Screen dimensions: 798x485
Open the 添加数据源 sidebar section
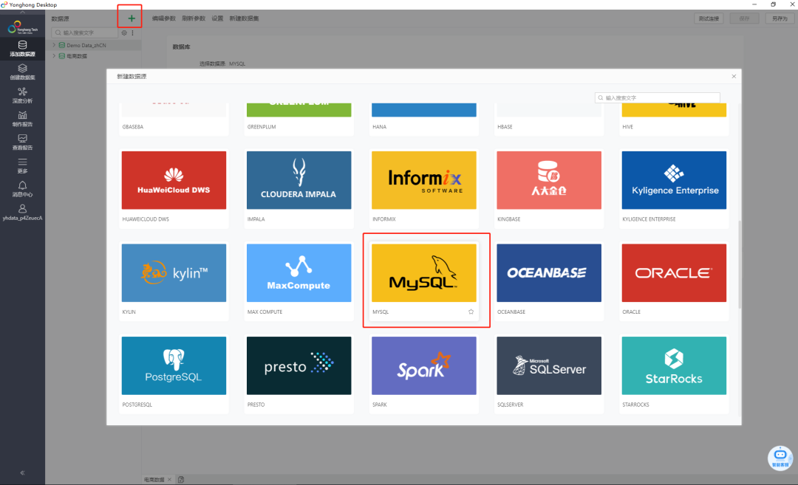(22, 49)
